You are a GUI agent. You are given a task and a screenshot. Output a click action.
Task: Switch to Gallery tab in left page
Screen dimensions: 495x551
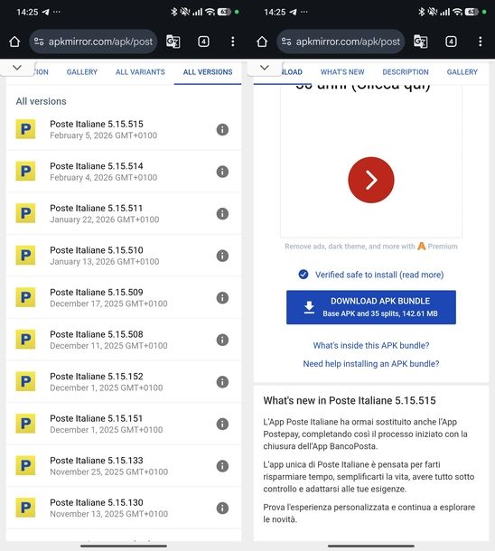tap(82, 72)
